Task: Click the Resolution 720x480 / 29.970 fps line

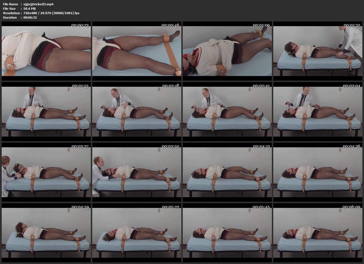Action: click(x=41, y=13)
